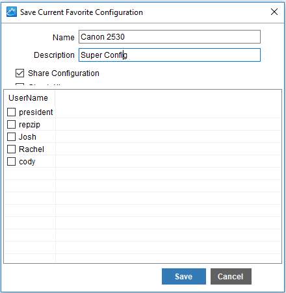Image resolution: width=286 pixels, height=293 pixels.
Task: Enable sharing with user repzip checkbox
Action: click(x=11, y=125)
